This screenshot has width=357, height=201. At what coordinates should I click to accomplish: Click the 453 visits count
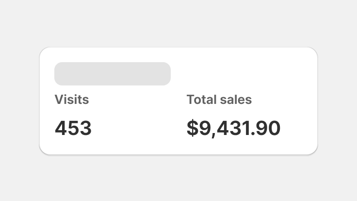coord(73,128)
